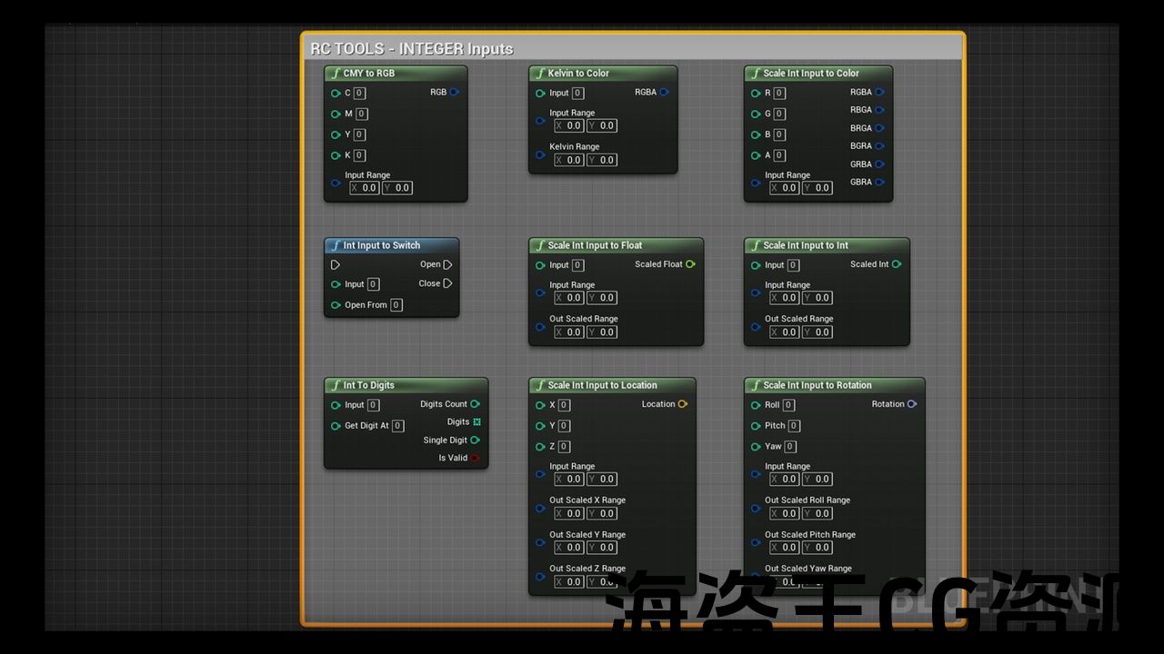Screen dimensions: 1164x654
Task: Click the Open From value field
Action: (396, 305)
